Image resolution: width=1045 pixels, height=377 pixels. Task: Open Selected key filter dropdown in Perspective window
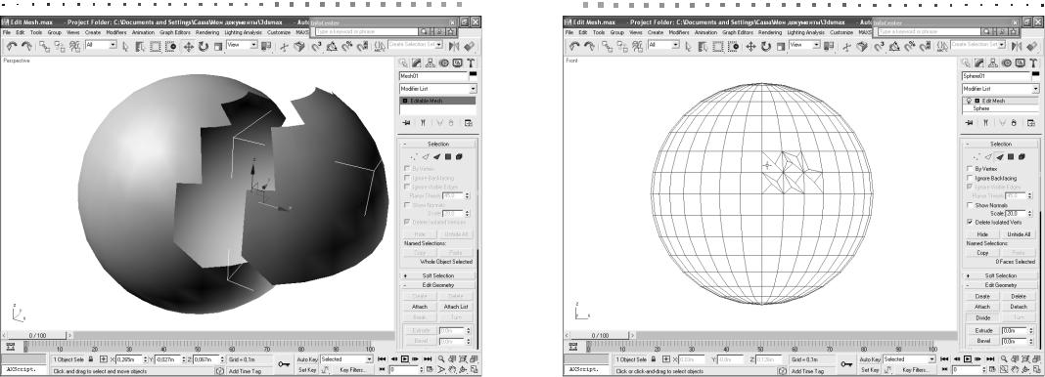tap(369, 359)
